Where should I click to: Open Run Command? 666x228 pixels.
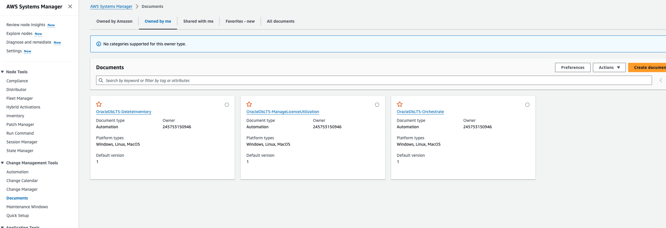click(x=20, y=133)
